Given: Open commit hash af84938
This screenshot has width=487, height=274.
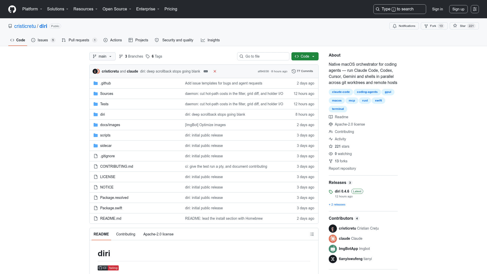Looking at the screenshot, I should [x=263, y=71].
